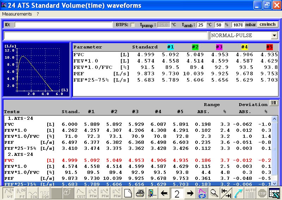Click the Range column header
Image resolution: width=282 pixels, height=200 pixels.
point(212,105)
